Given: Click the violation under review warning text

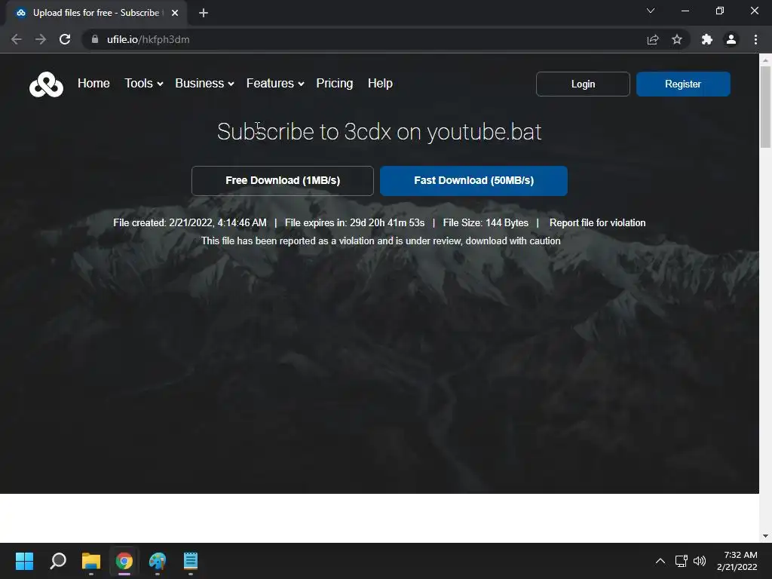Looking at the screenshot, I should tap(381, 240).
